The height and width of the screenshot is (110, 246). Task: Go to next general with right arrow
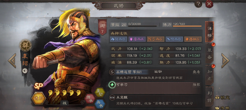pyautogui.click(x=225, y=61)
